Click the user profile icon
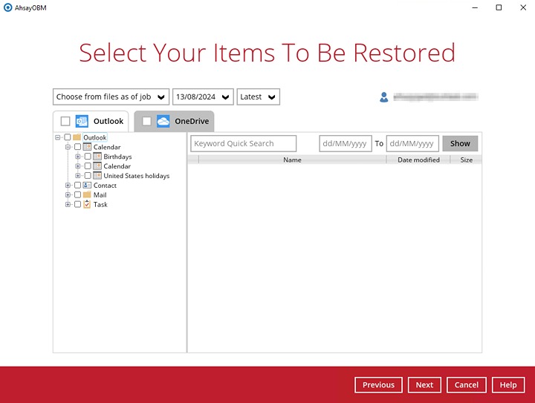 pyautogui.click(x=384, y=97)
